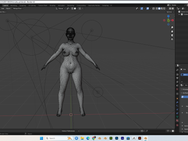
Task: Click search field in bottom editor header
Action: (155, 131)
